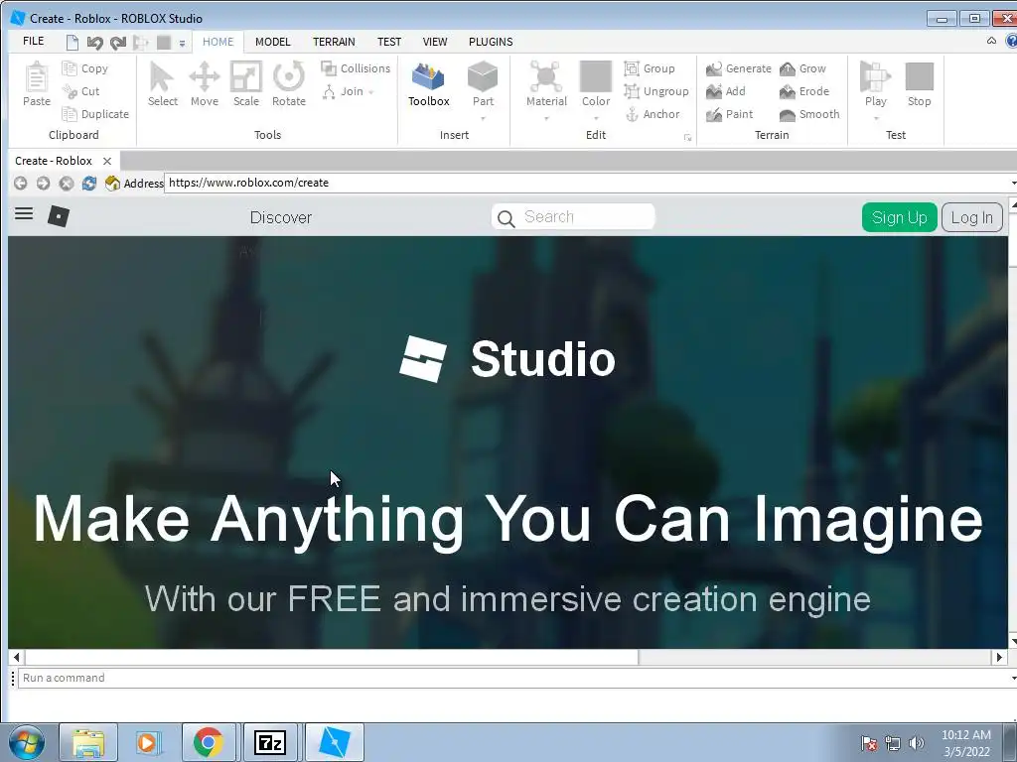Click the Color swatch button
Screen dimensions: 1017x762
(x=596, y=76)
